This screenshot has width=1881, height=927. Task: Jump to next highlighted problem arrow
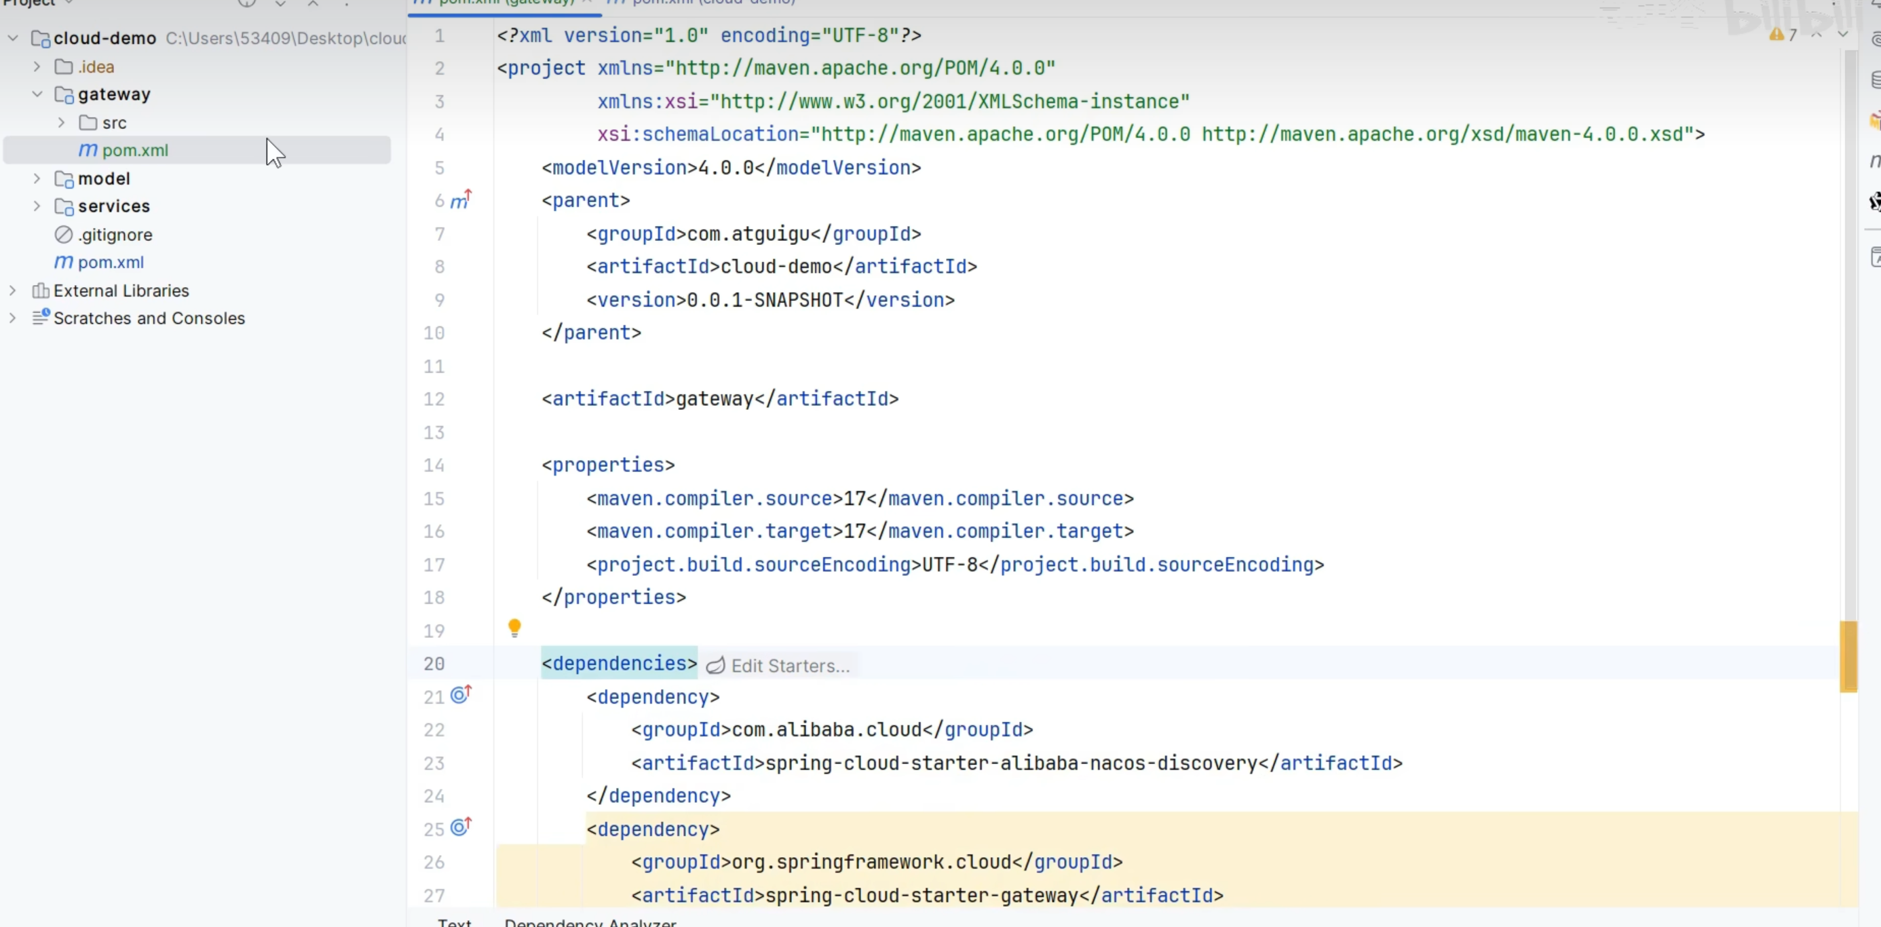tap(1842, 35)
